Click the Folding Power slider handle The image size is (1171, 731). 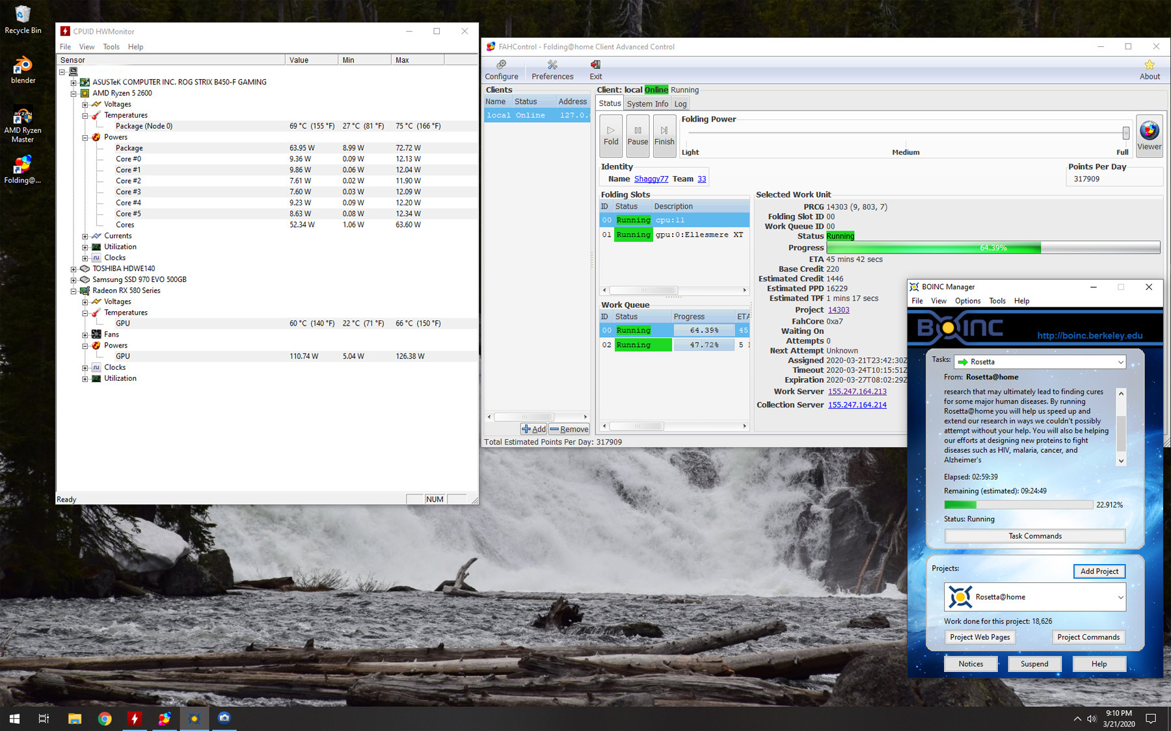1125,133
